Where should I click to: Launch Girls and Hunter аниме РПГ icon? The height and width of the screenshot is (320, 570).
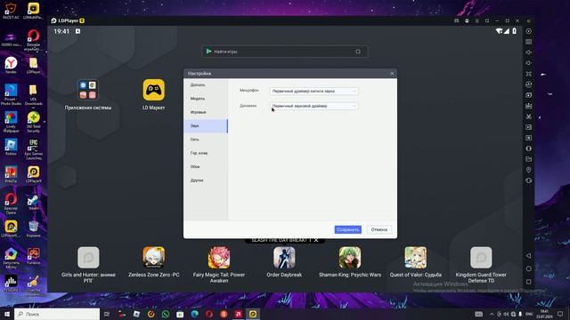point(88,257)
